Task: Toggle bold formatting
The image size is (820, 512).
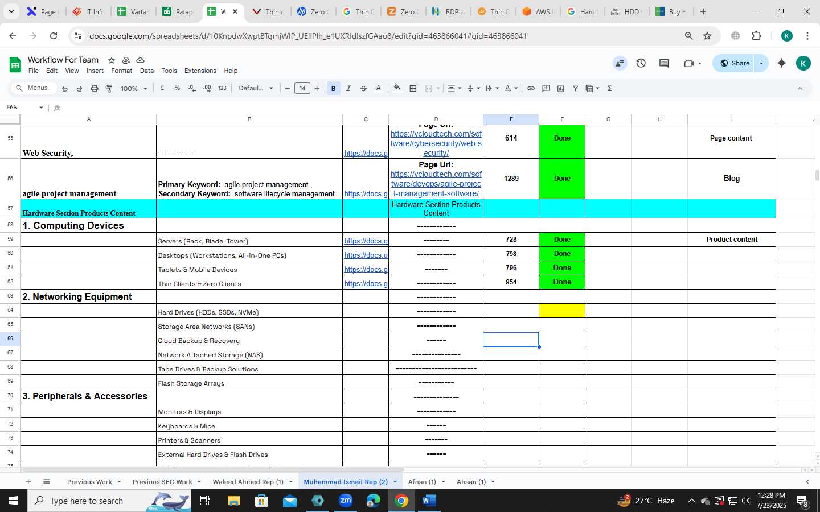Action: [334, 88]
